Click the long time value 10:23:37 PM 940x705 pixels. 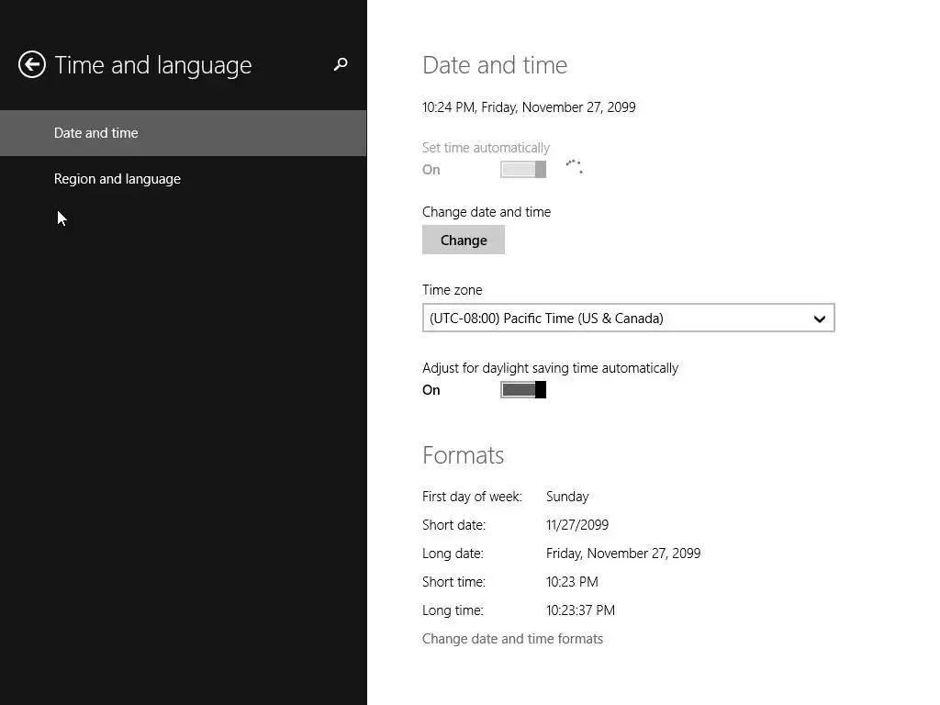click(x=580, y=610)
